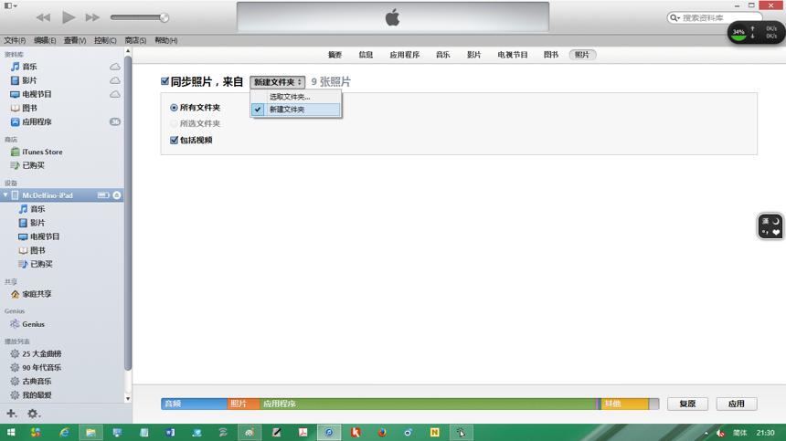786x441 pixels.
Task: Collapse the McDelfino-iPad device tree triangle
Action: (x=5, y=194)
